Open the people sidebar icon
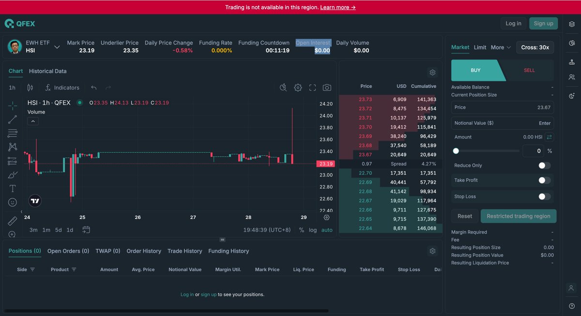The image size is (581, 316). tap(572, 77)
